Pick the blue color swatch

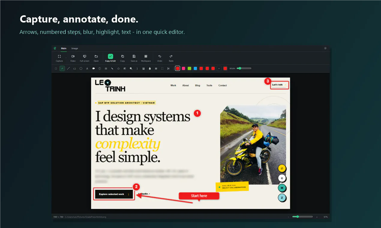click(x=195, y=68)
